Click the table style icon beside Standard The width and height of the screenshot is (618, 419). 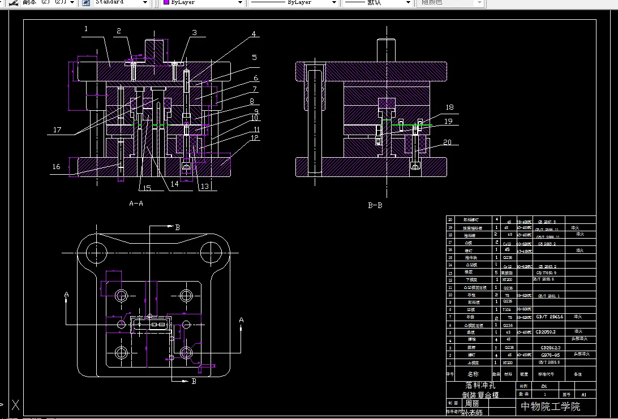click(x=86, y=2)
